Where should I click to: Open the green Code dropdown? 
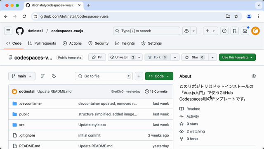[x=159, y=76]
